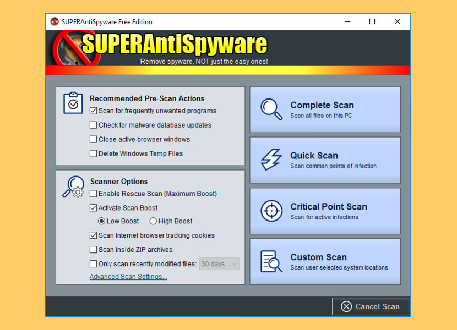Close the SUPERAntiSpyware window
Image resolution: width=457 pixels, height=330 pixels.
tap(397, 21)
